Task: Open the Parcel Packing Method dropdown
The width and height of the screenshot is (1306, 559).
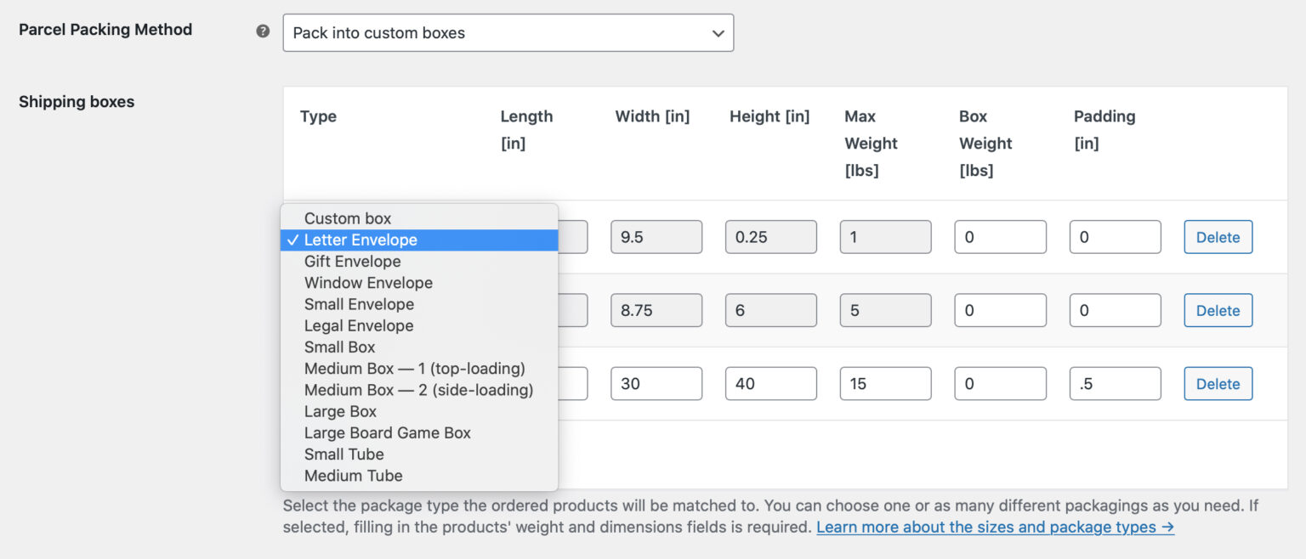Action: [508, 32]
